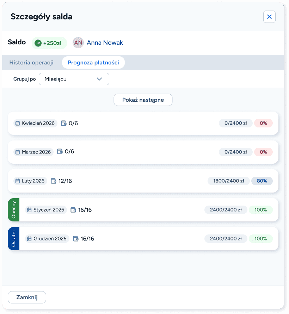Click the wallet icon in Luty row
This screenshot has width=289, height=314.
click(54, 181)
